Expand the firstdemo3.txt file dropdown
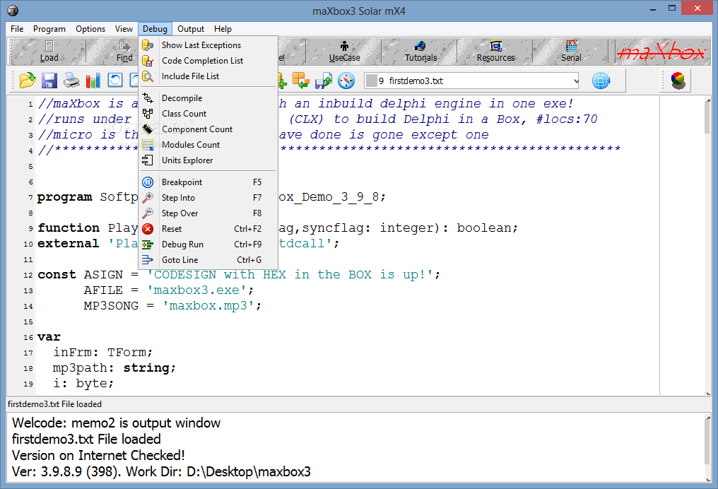This screenshot has height=489, width=718. [577, 81]
